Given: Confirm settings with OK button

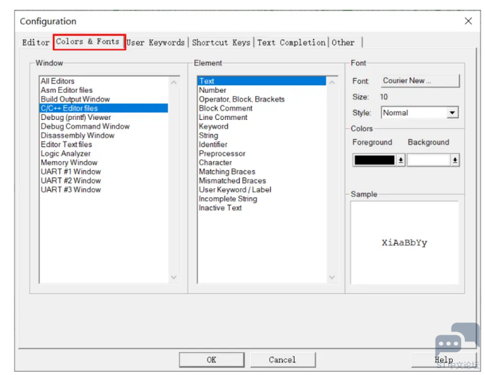Looking at the screenshot, I should click(212, 360).
